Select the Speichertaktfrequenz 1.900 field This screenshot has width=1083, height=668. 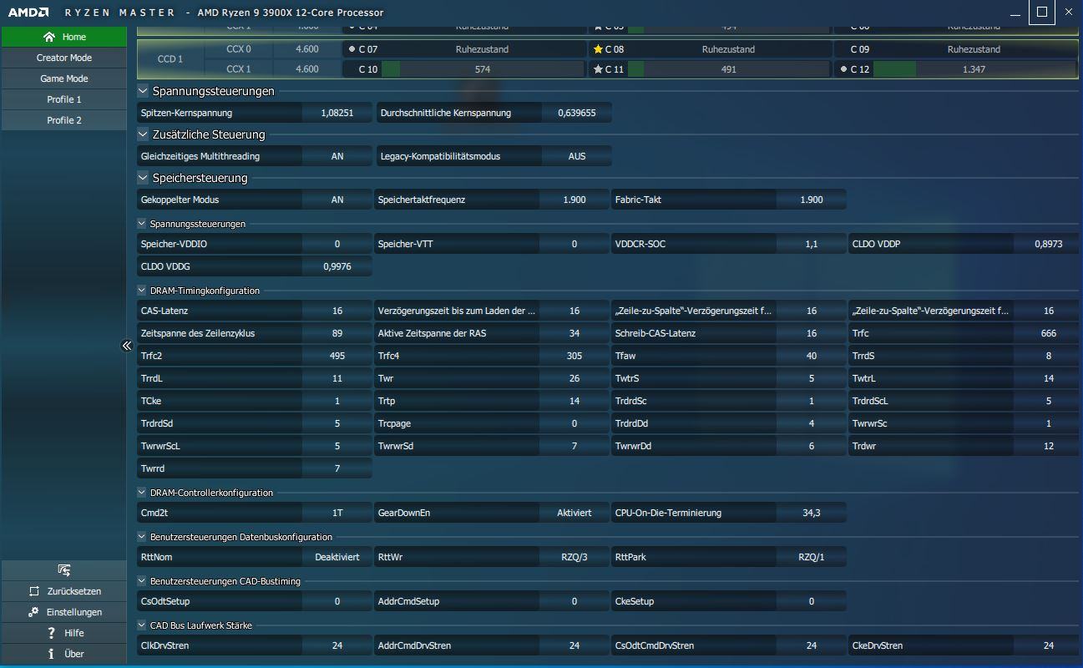574,200
